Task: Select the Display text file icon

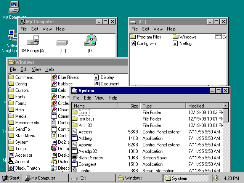Action: point(96,77)
